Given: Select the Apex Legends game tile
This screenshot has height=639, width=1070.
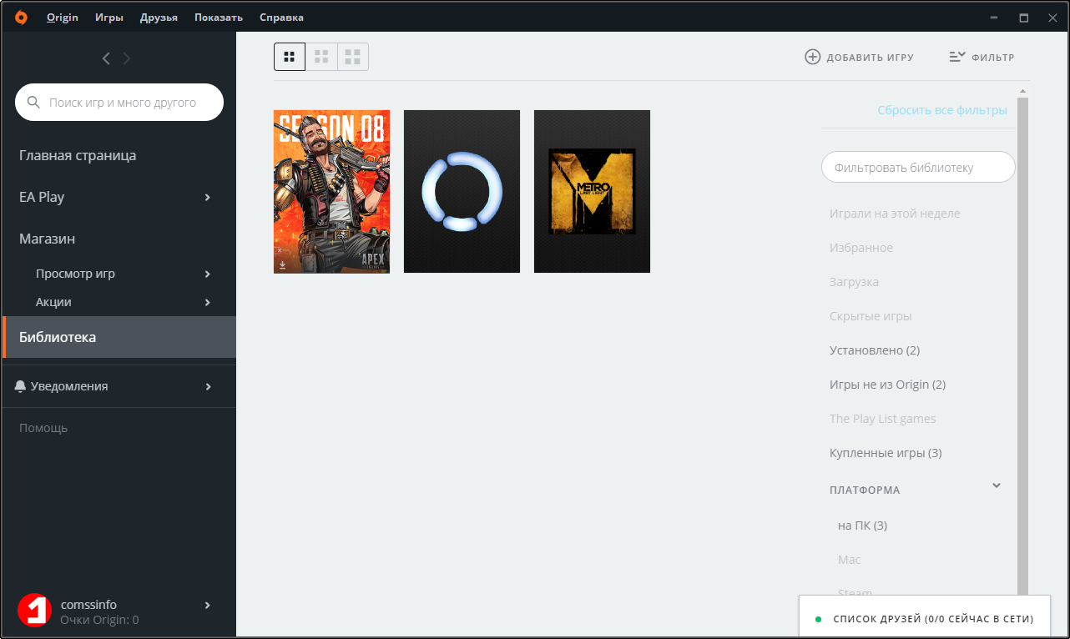Looking at the screenshot, I should tap(331, 191).
